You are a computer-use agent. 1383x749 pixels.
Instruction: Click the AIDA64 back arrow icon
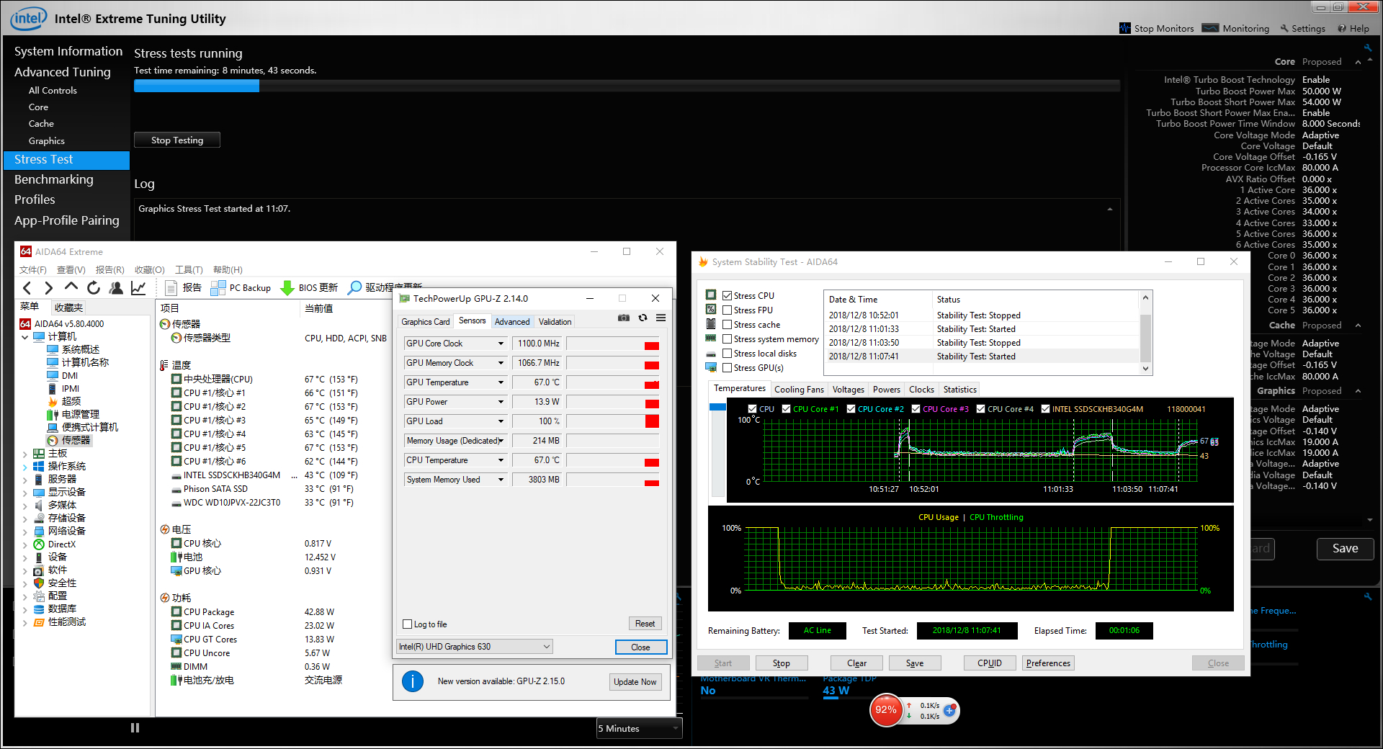(x=27, y=288)
